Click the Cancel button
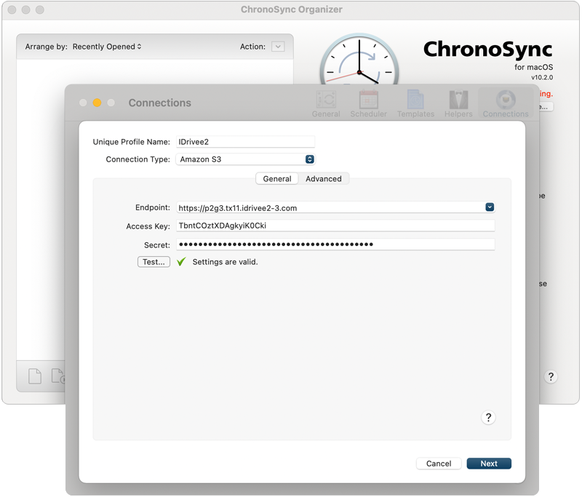 439,464
